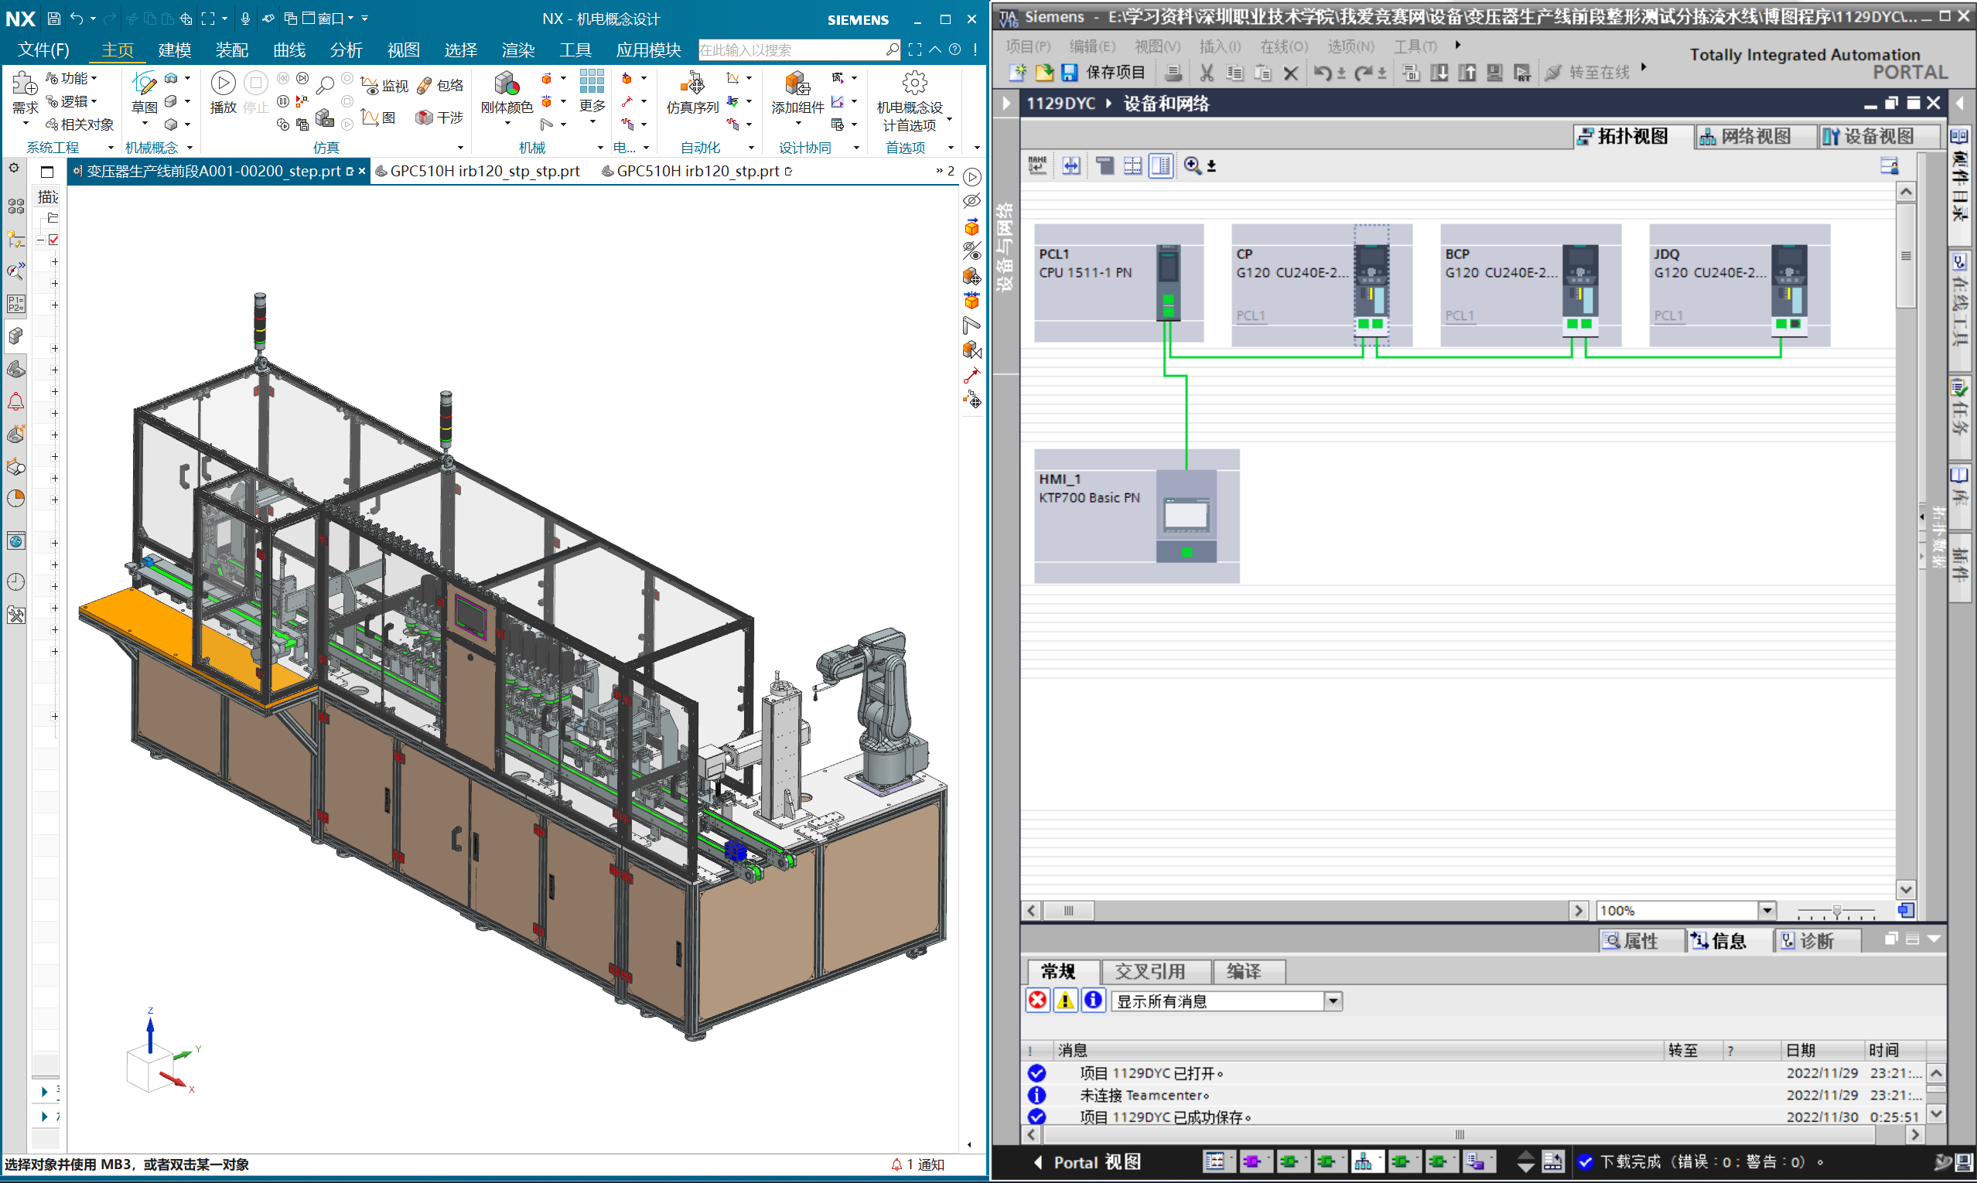Click the TIA download to device icon

[x=1439, y=73]
